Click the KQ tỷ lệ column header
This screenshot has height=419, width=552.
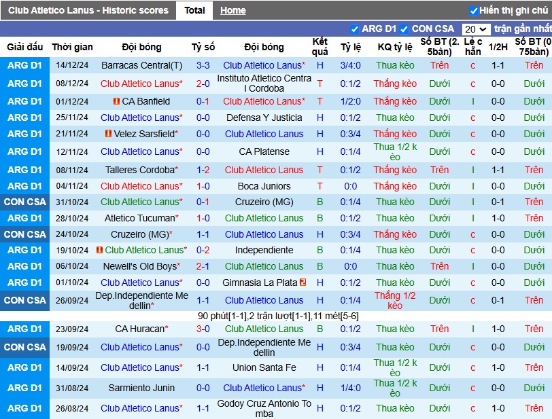pos(395,47)
